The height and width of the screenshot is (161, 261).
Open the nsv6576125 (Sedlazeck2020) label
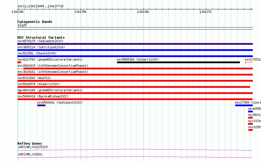40,41
